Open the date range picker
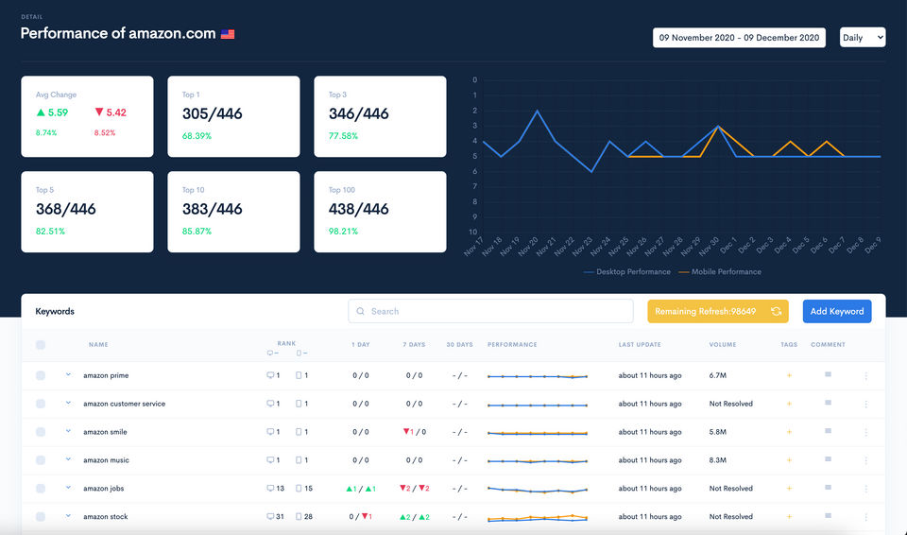Image resolution: width=907 pixels, height=535 pixels. click(739, 38)
